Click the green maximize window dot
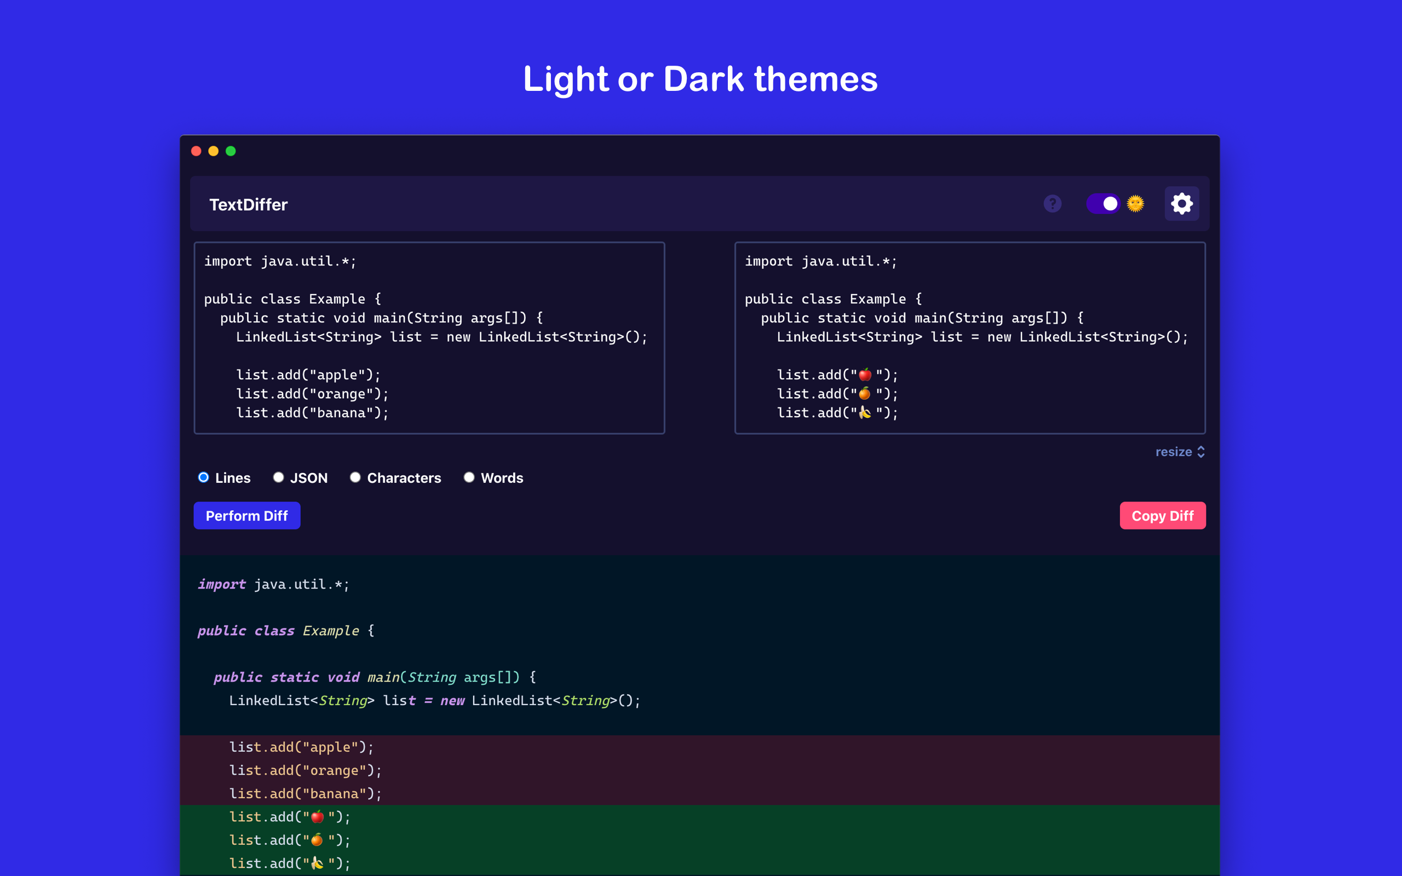The image size is (1402, 876). click(x=231, y=151)
